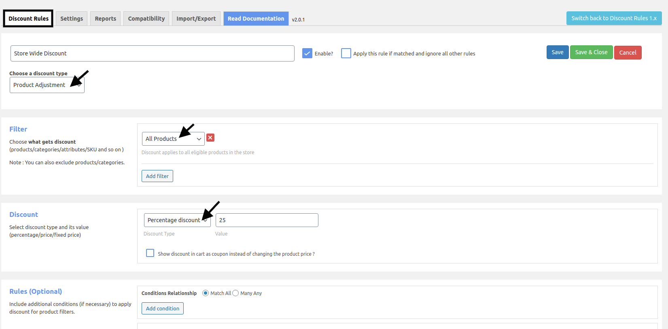Open the Import/Export tab

coord(196,19)
